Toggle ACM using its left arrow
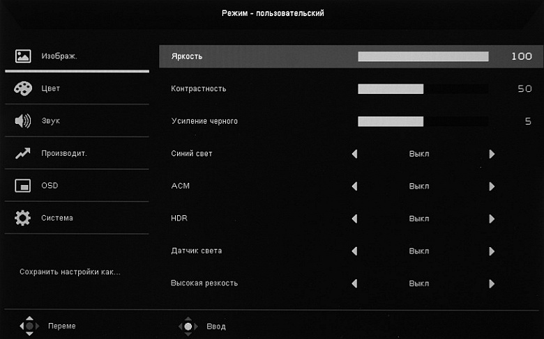The height and width of the screenshot is (339, 544). pos(354,187)
